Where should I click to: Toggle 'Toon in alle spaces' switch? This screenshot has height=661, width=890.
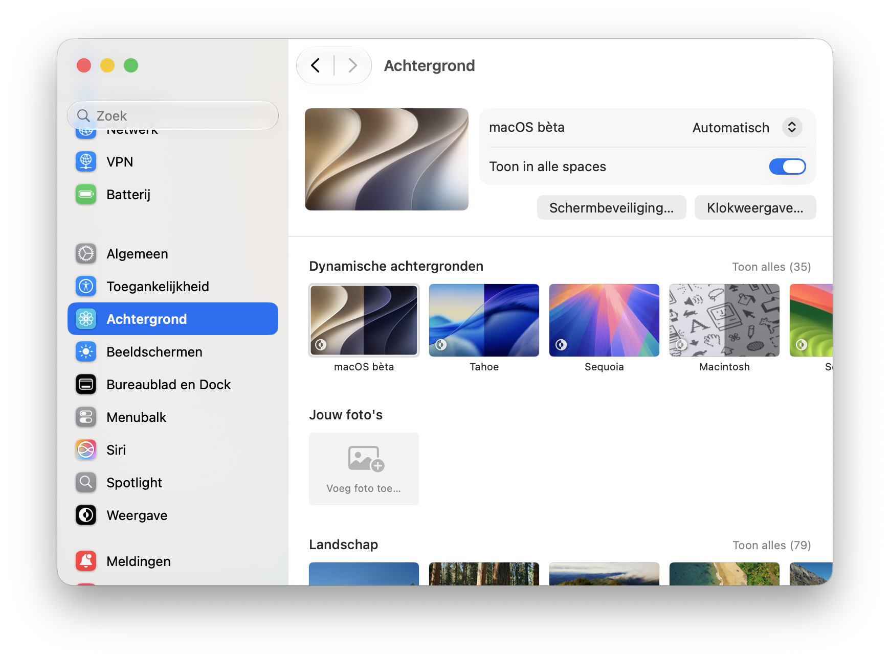[787, 167]
